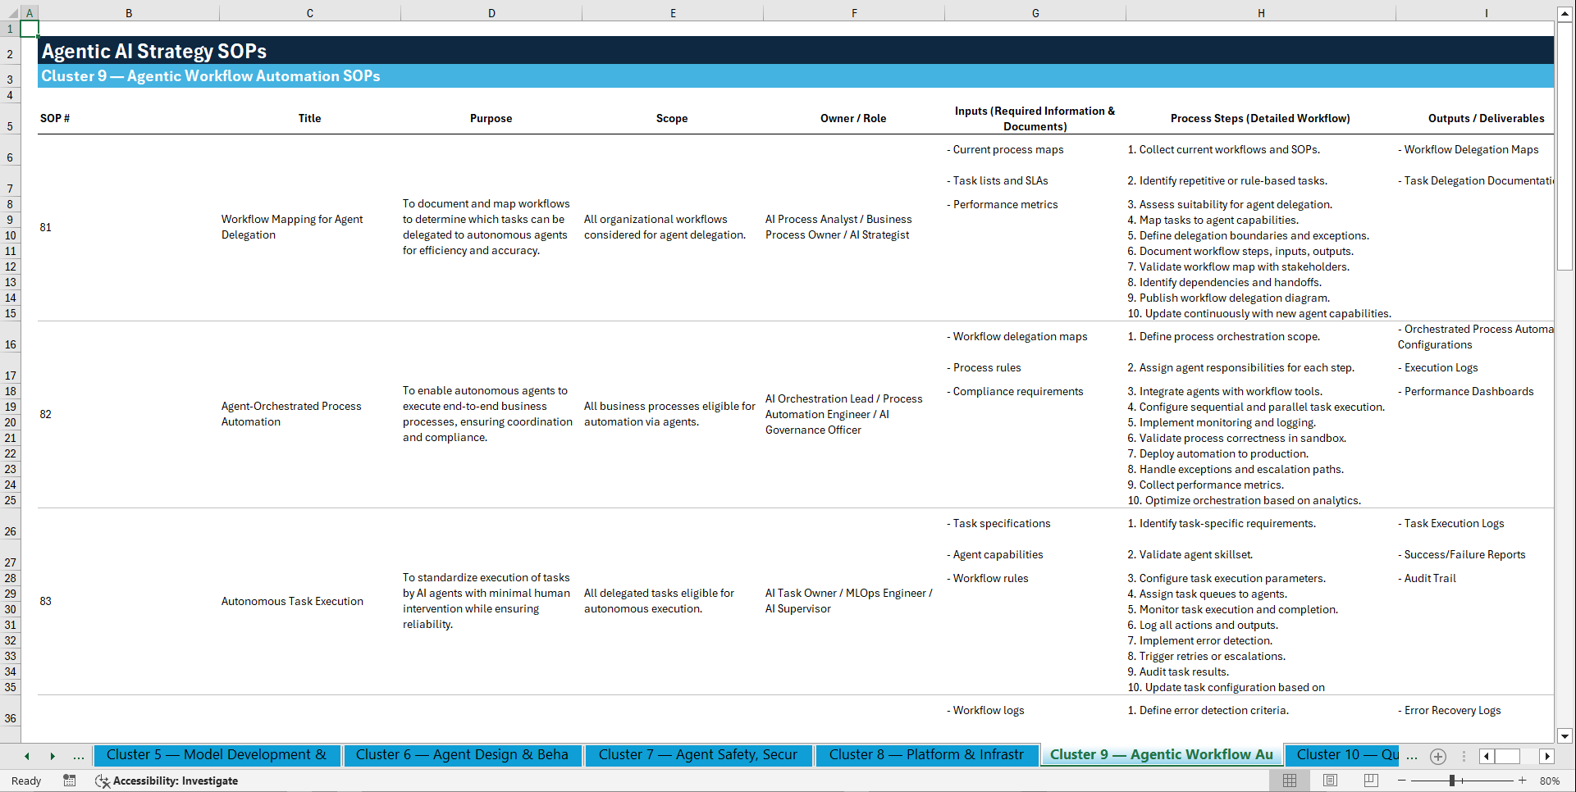
Task: Switch to the Cluster 6 — Agent Design tab
Action: (463, 755)
